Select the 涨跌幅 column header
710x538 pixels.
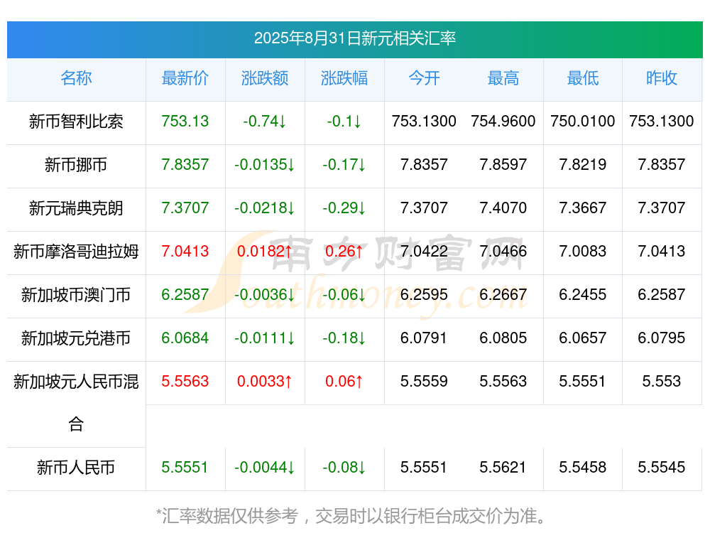click(x=344, y=78)
